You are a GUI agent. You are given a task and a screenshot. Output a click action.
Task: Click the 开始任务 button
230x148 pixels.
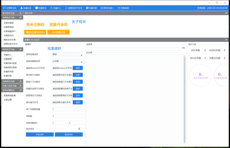pyautogui.click(x=40, y=135)
